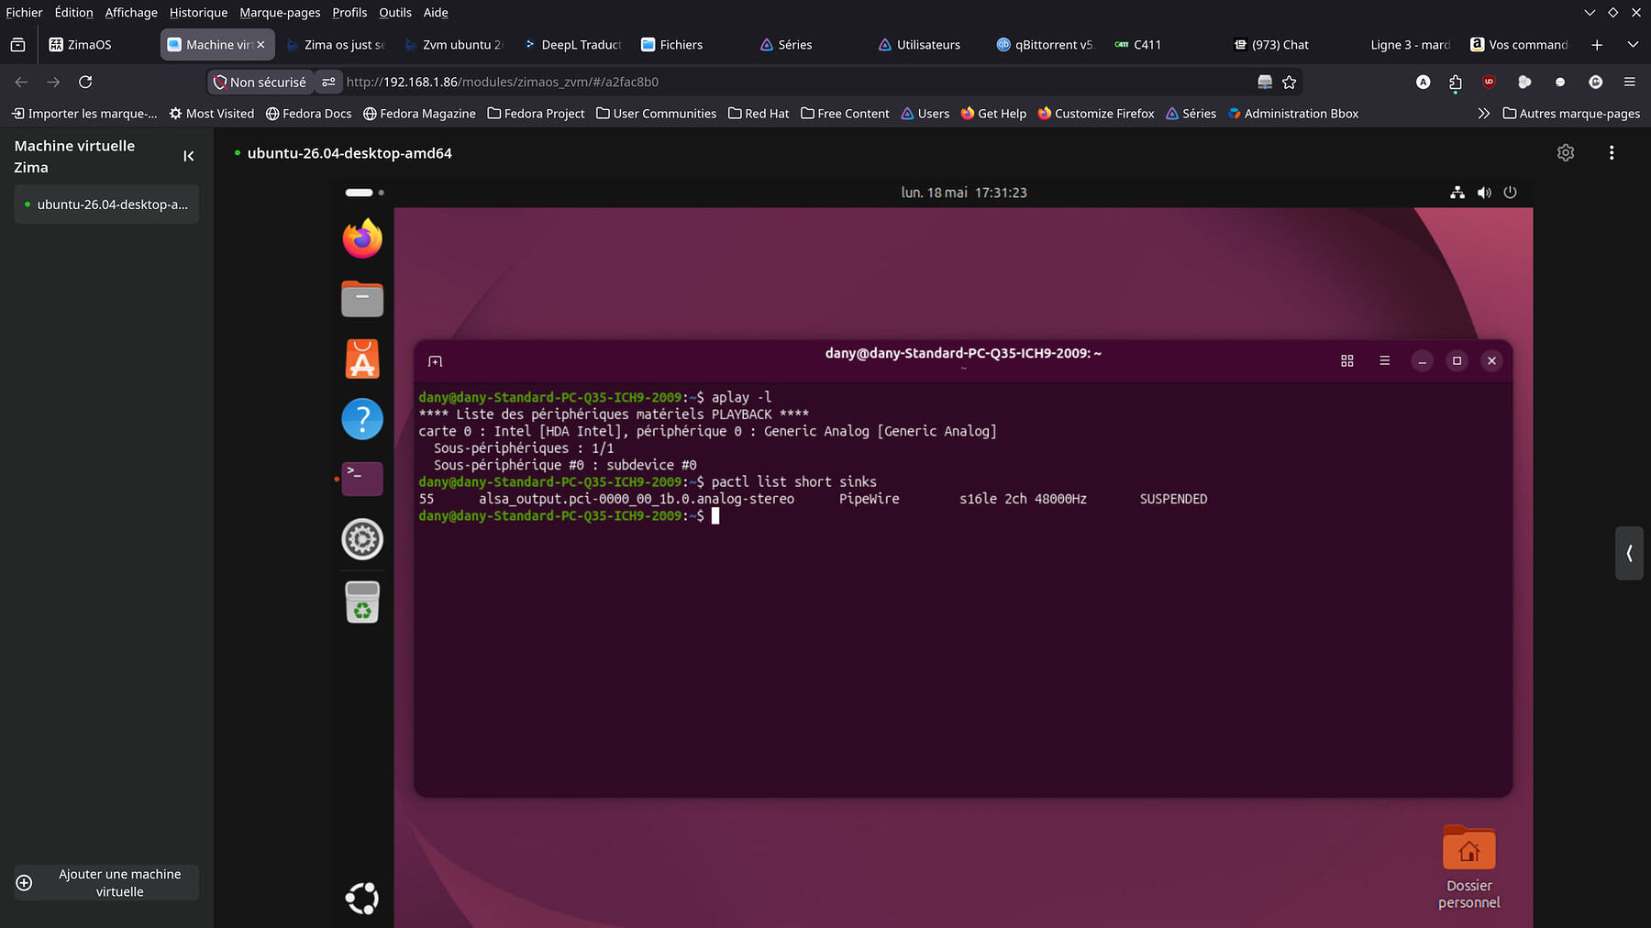This screenshot has height=928, width=1651.
Task: Click the Terminal icon in the Ubuntu dock
Action: (362, 479)
